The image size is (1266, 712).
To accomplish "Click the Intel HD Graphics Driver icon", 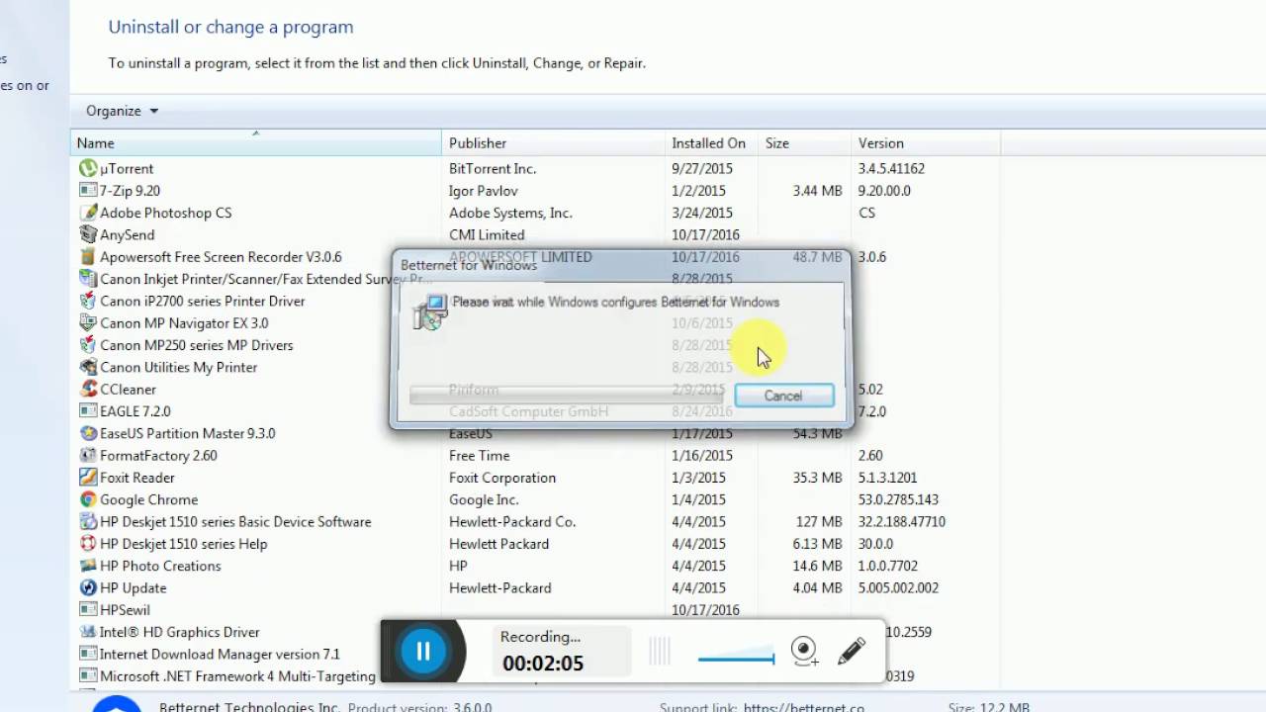I will [88, 633].
